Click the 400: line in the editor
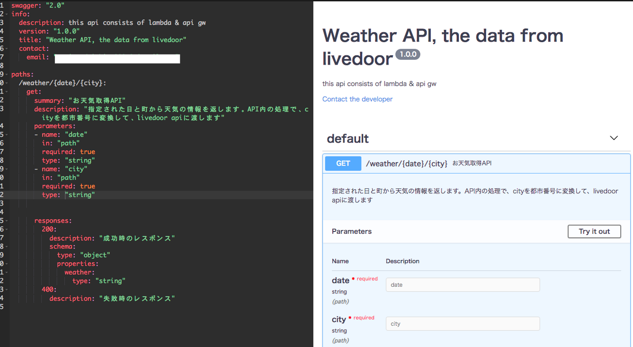The image size is (633, 347). click(49, 289)
